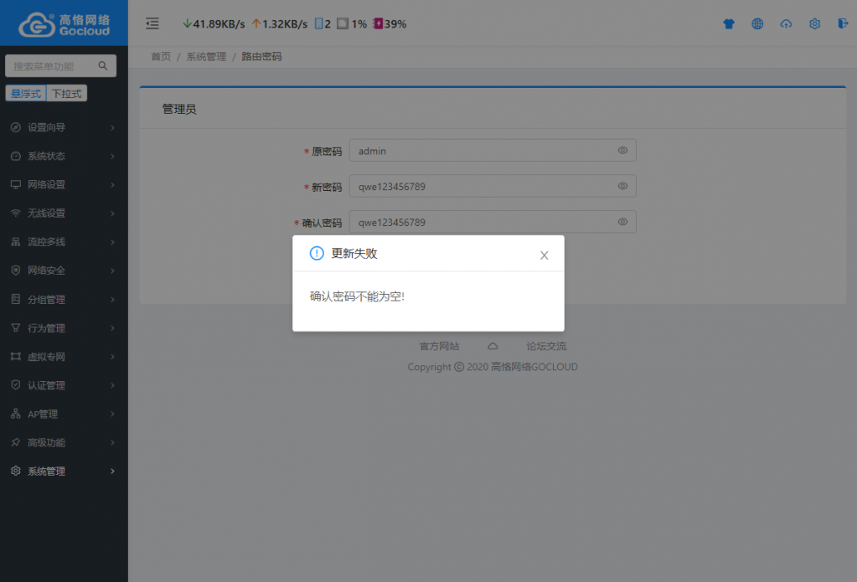Expand 行为管理 chevron

point(112,328)
